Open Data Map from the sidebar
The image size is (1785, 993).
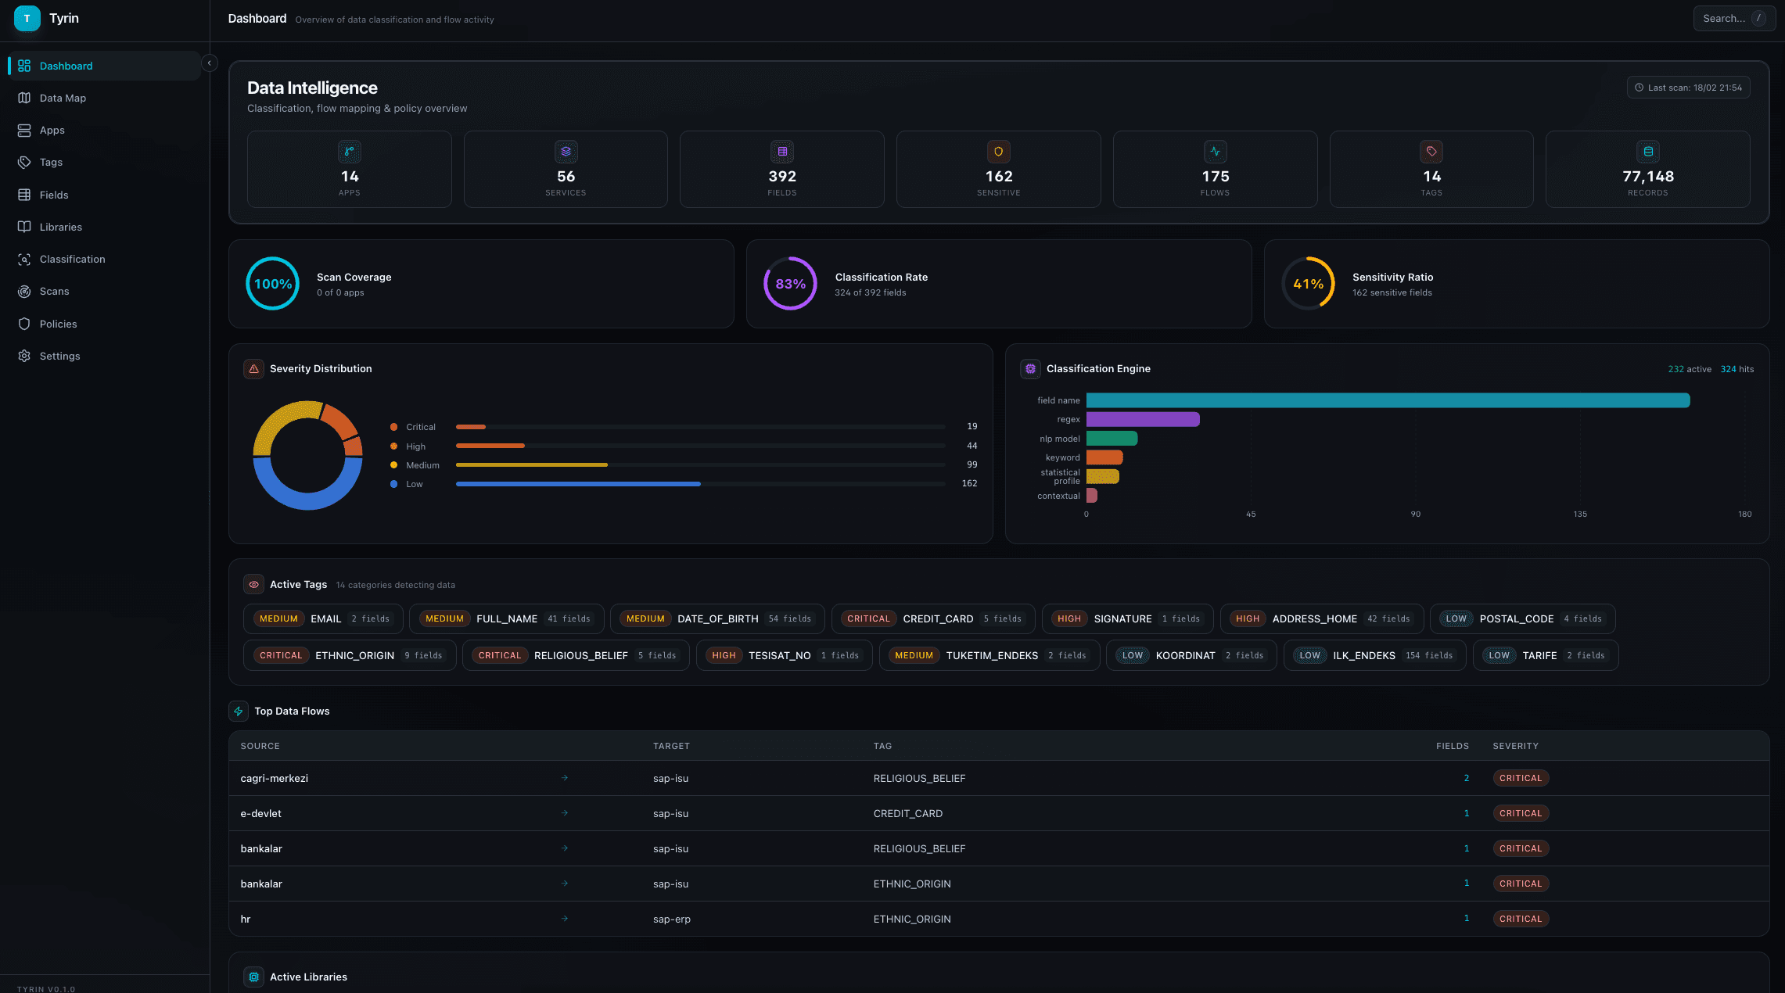click(63, 98)
